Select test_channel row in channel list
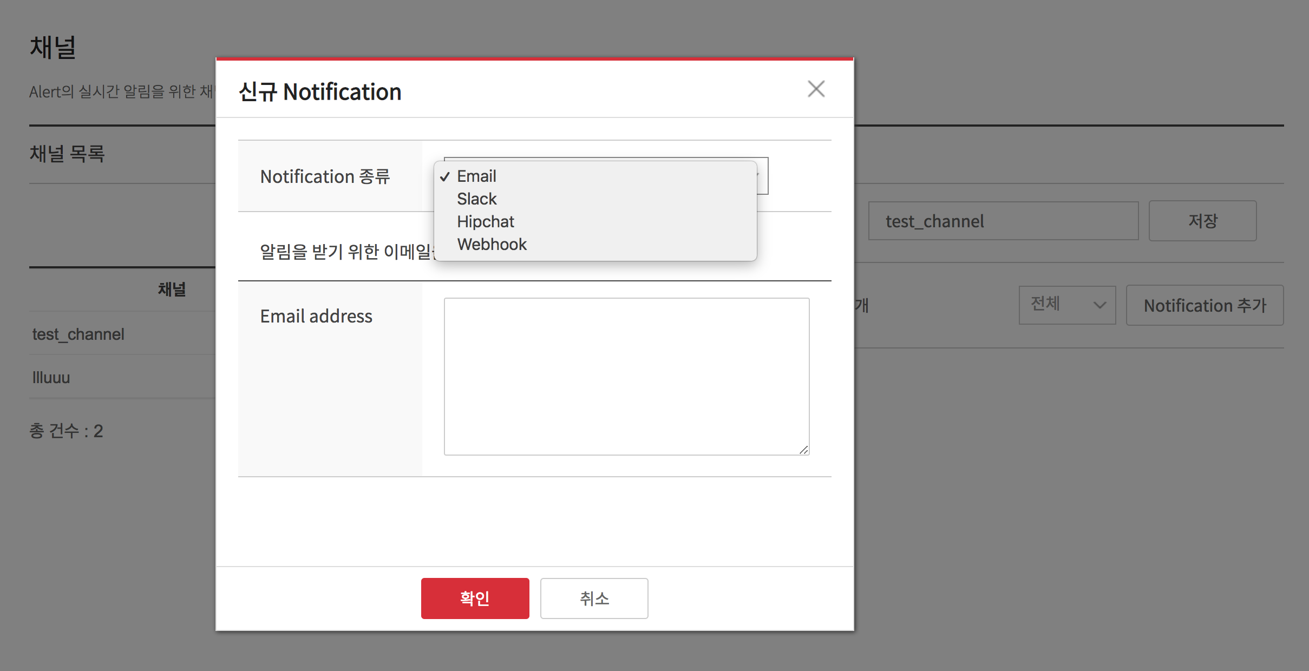 click(x=78, y=334)
